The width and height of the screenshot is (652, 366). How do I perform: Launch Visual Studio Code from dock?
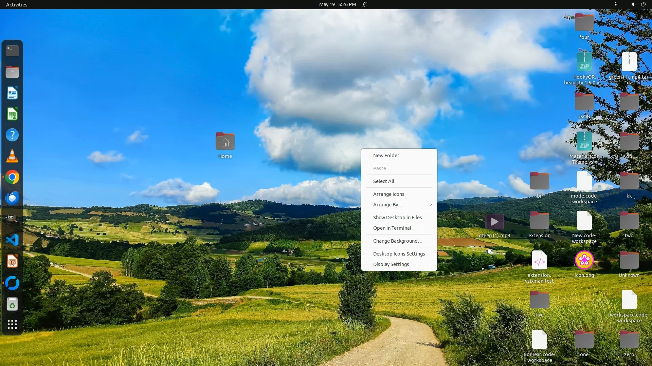coord(12,240)
